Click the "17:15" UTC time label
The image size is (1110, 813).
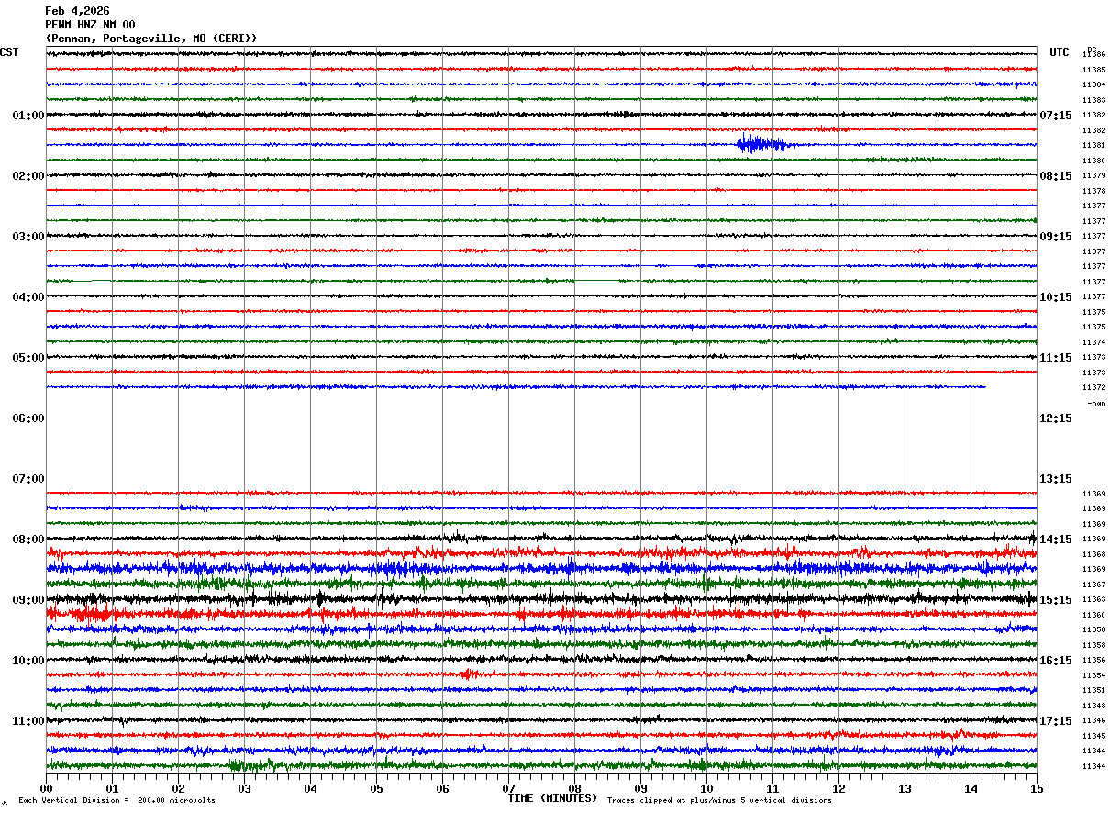coord(1056,721)
